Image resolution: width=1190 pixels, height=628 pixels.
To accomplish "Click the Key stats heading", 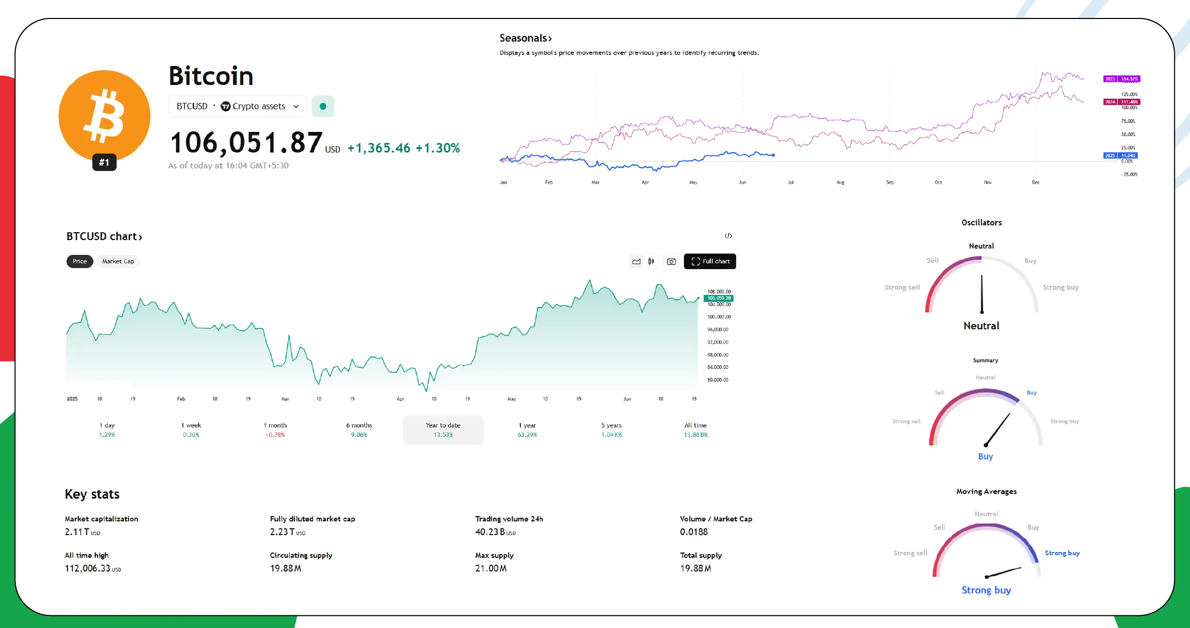I will coord(92,494).
